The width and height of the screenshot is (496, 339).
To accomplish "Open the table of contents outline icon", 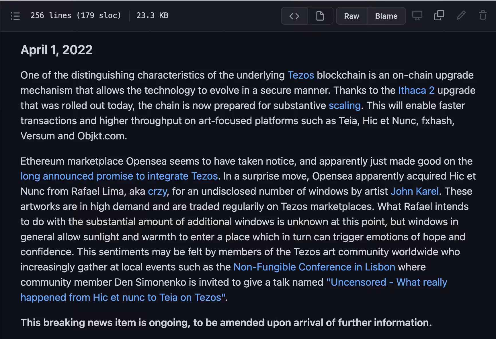I will [x=15, y=16].
